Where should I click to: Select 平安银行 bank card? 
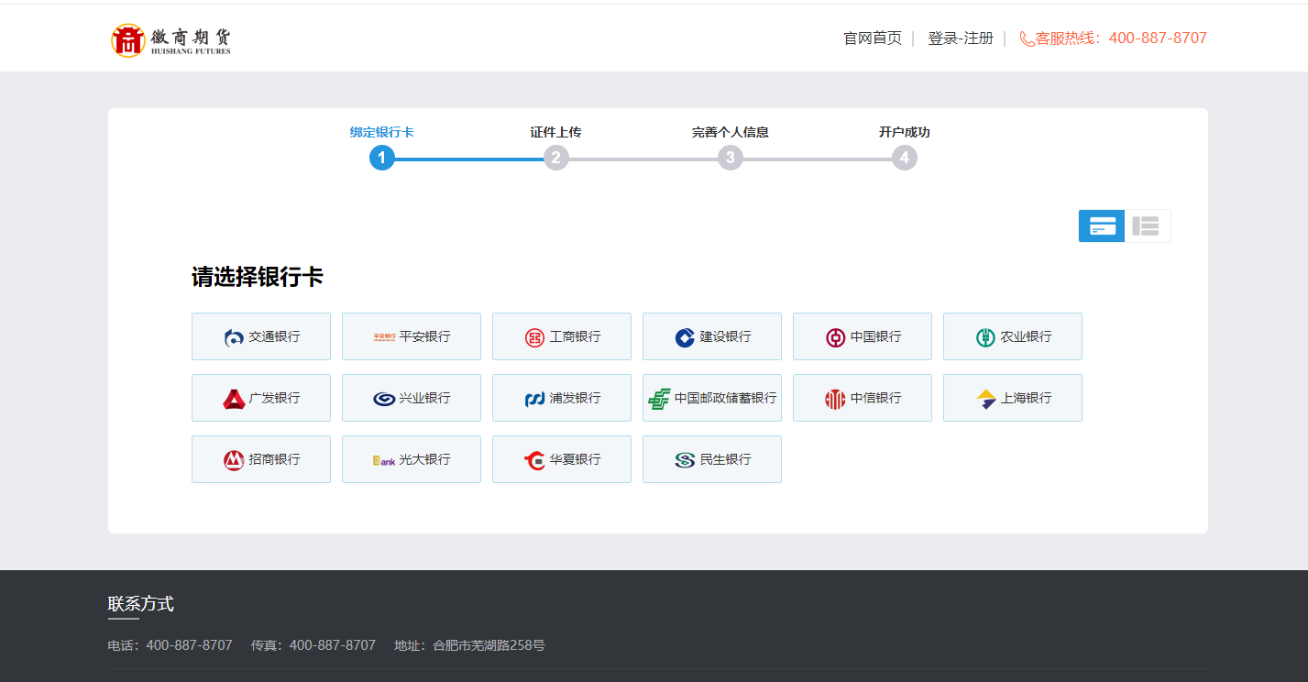pos(412,336)
